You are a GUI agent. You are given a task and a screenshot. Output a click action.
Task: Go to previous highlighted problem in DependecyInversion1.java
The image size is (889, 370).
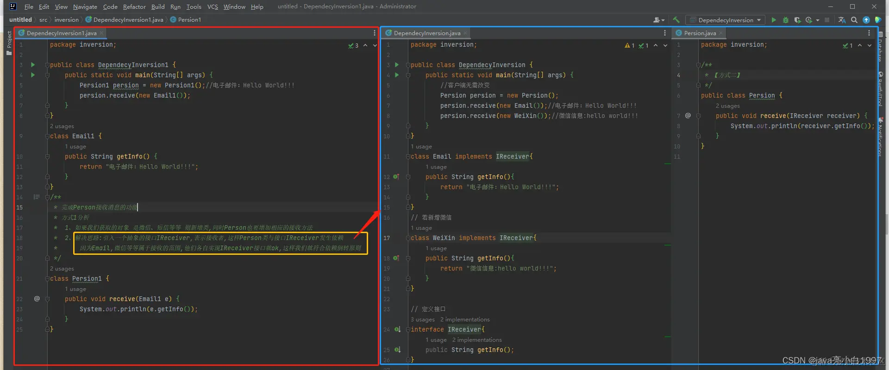pyautogui.click(x=365, y=45)
